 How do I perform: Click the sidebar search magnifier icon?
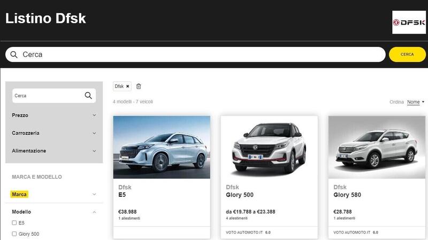point(88,95)
